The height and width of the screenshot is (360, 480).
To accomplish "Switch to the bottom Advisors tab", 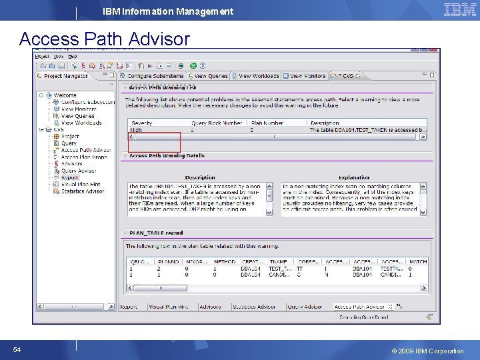I will (x=210, y=307).
